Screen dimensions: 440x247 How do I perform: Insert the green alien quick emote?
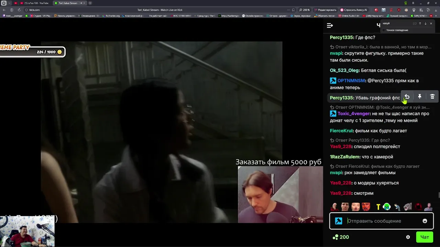(x=387, y=207)
